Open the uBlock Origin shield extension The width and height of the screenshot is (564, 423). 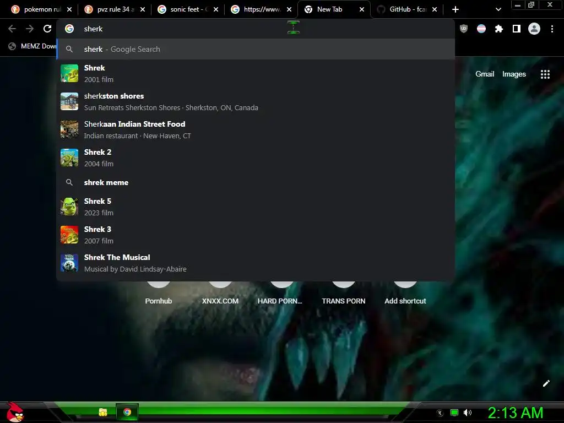(464, 29)
